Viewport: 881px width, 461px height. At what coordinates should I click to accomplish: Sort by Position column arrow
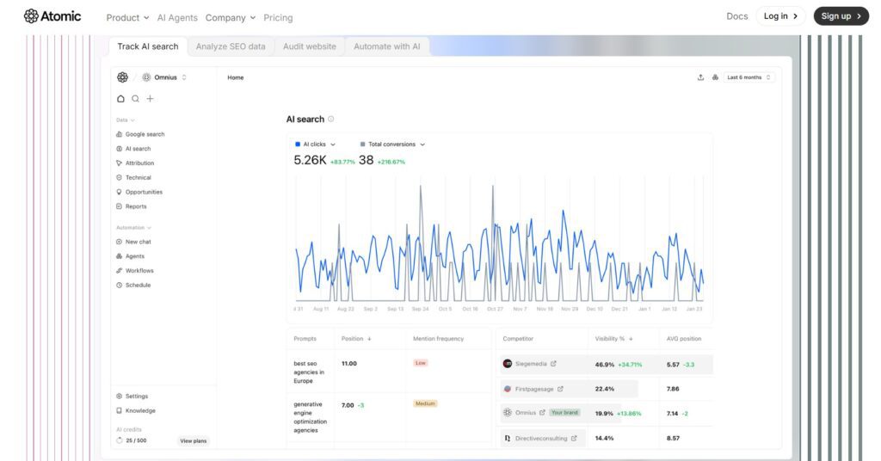point(369,339)
